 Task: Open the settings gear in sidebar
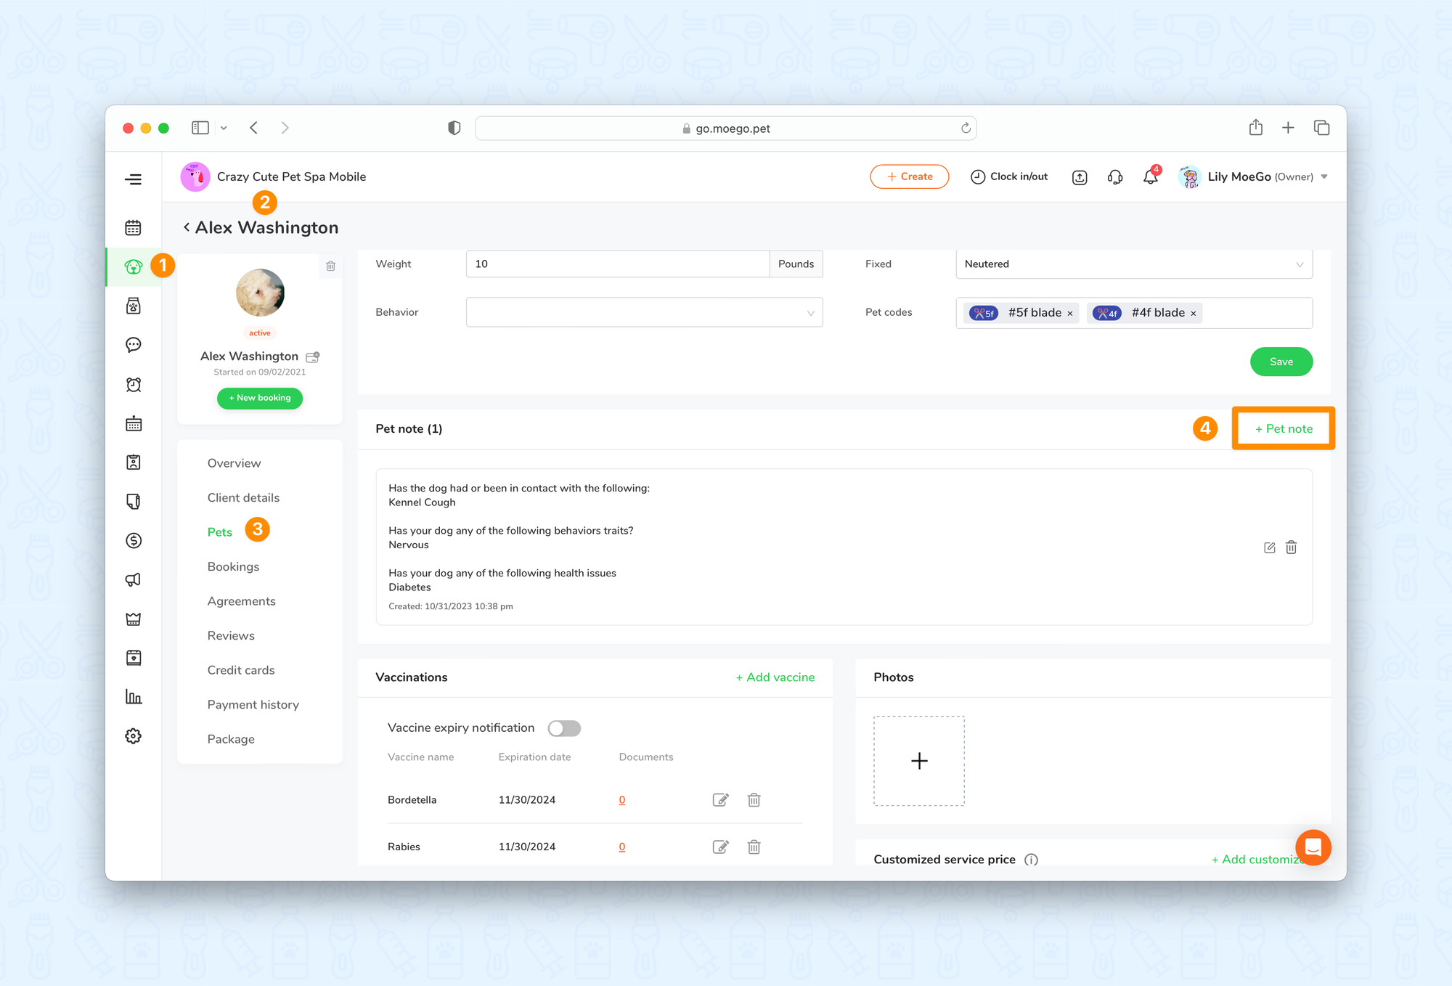[x=133, y=736]
